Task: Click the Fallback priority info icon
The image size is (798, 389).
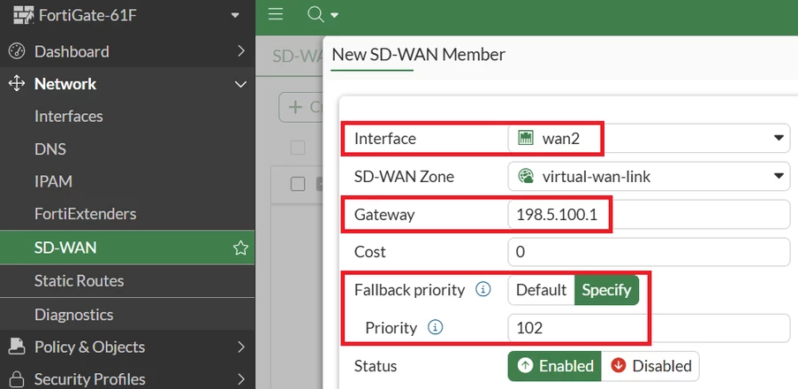Action: pos(483,290)
